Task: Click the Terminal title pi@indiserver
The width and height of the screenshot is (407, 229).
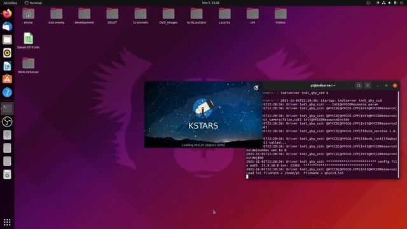Action: [323, 85]
